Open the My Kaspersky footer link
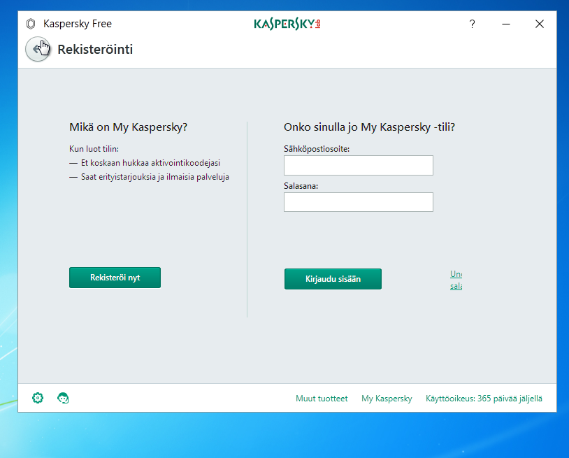This screenshot has height=458, width=569. click(x=387, y=399)
